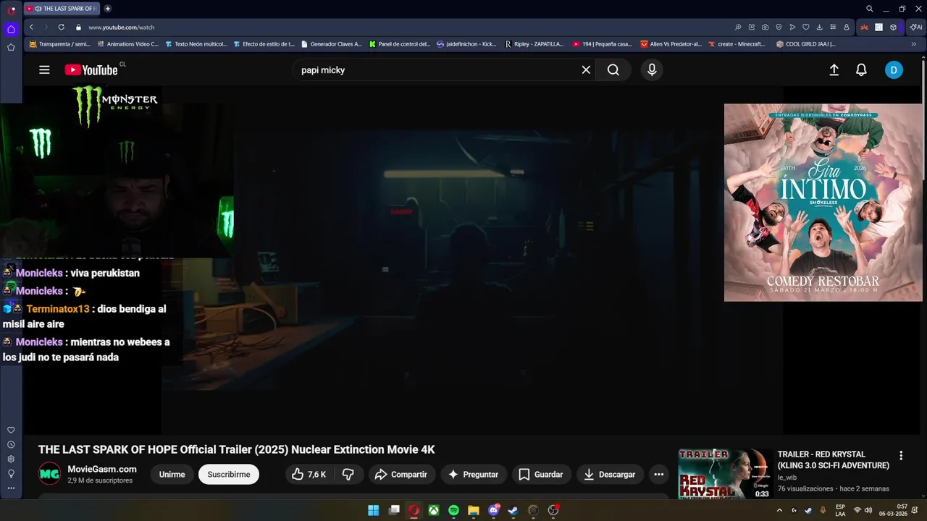
Task: Reload the current page
Action: [61, 27]
